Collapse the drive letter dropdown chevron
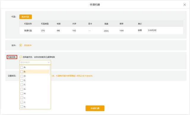The image size is (190, 115). point(49,62)
